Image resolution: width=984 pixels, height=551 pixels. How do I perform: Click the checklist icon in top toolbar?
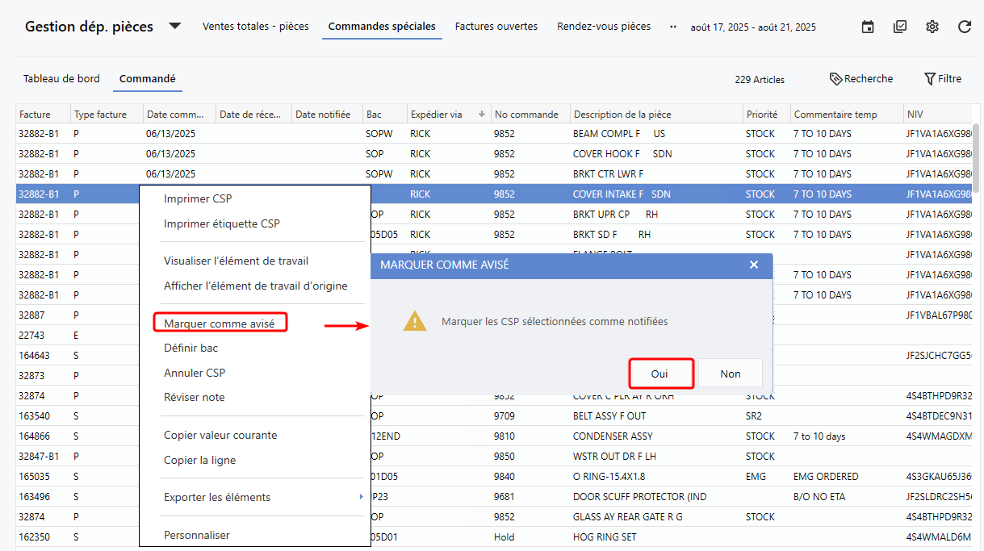pos(900,27)
